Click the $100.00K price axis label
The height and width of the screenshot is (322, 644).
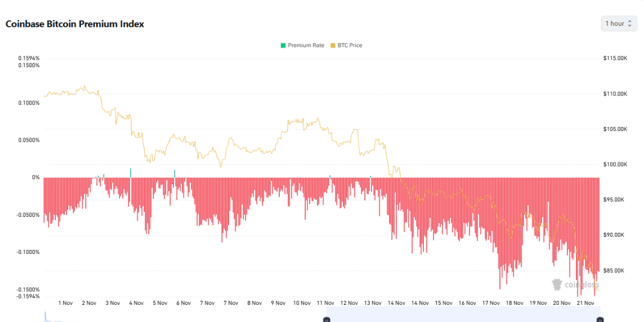pyautogui.click(x=616, y=165)
